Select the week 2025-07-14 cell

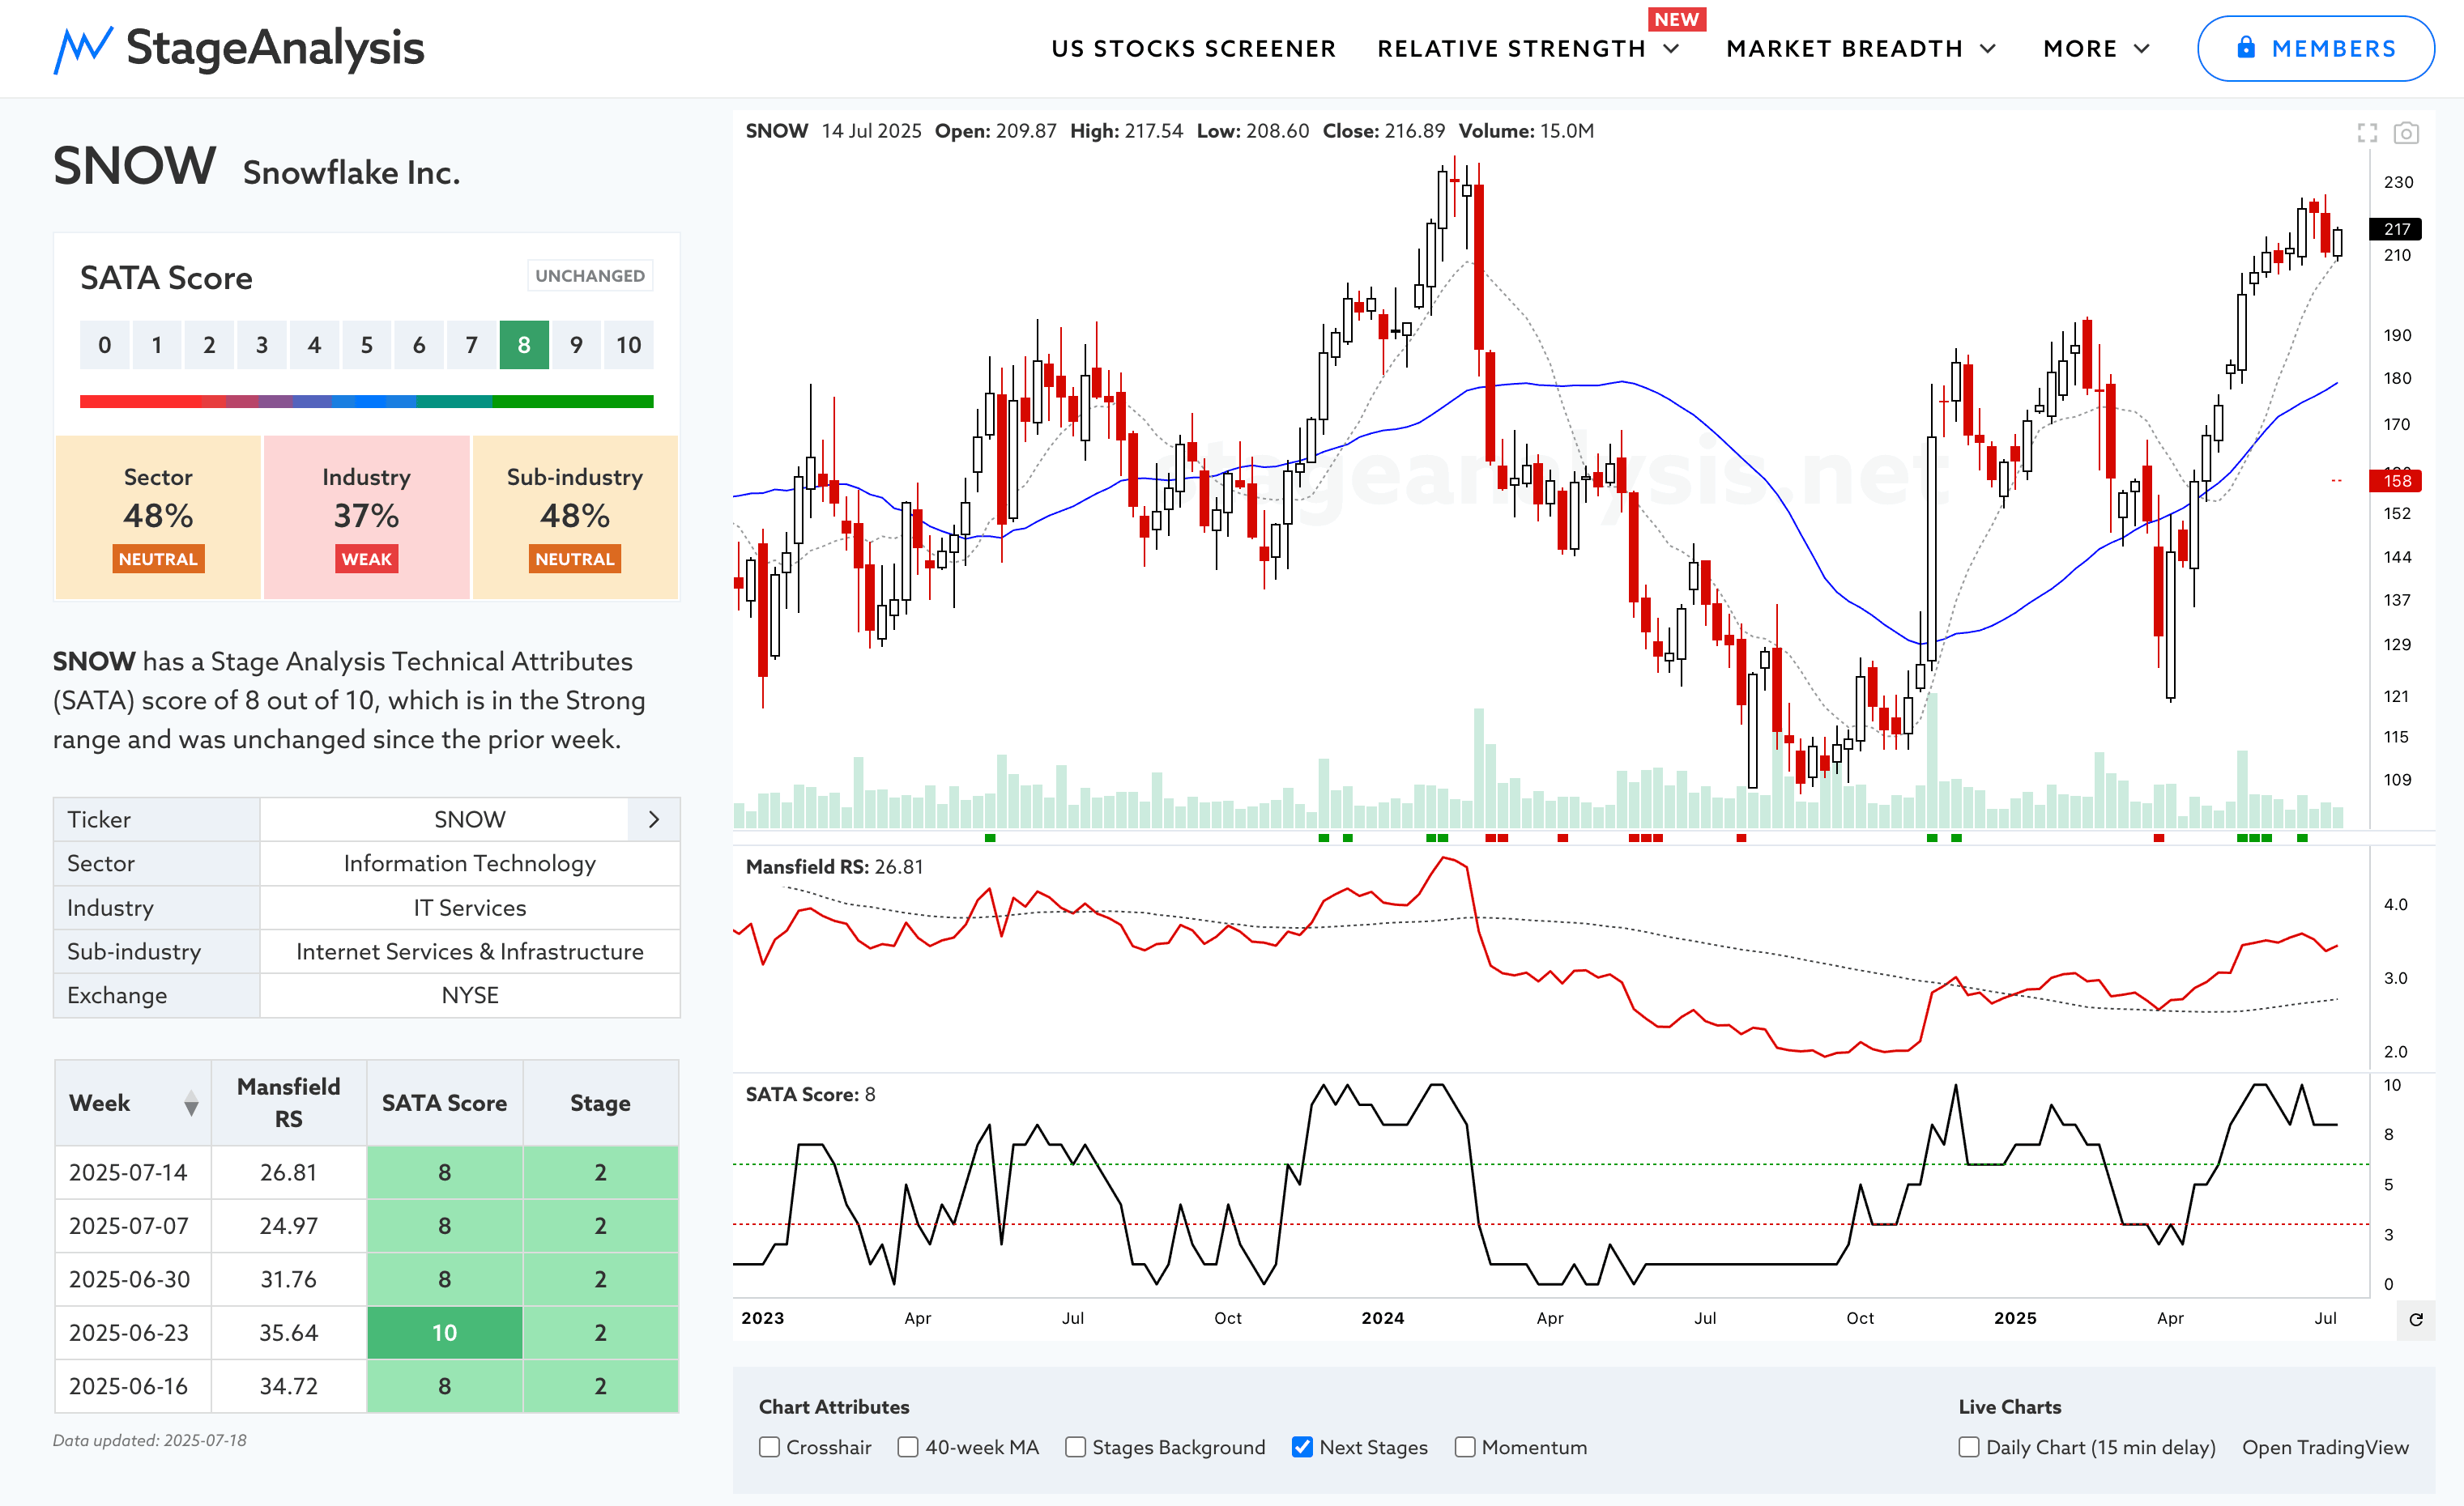coord(133,1172)
